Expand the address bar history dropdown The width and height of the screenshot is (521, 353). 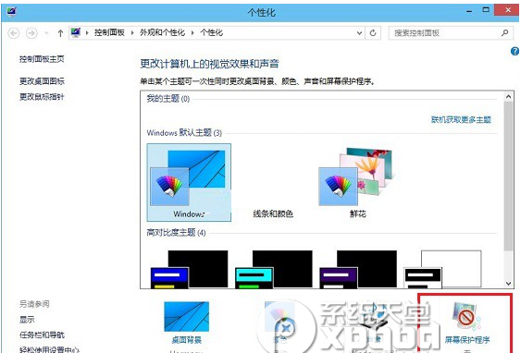point(359,33)
